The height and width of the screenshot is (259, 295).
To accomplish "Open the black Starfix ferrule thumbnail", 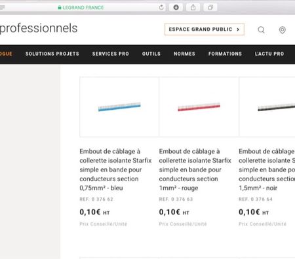I will coord(267,107).
